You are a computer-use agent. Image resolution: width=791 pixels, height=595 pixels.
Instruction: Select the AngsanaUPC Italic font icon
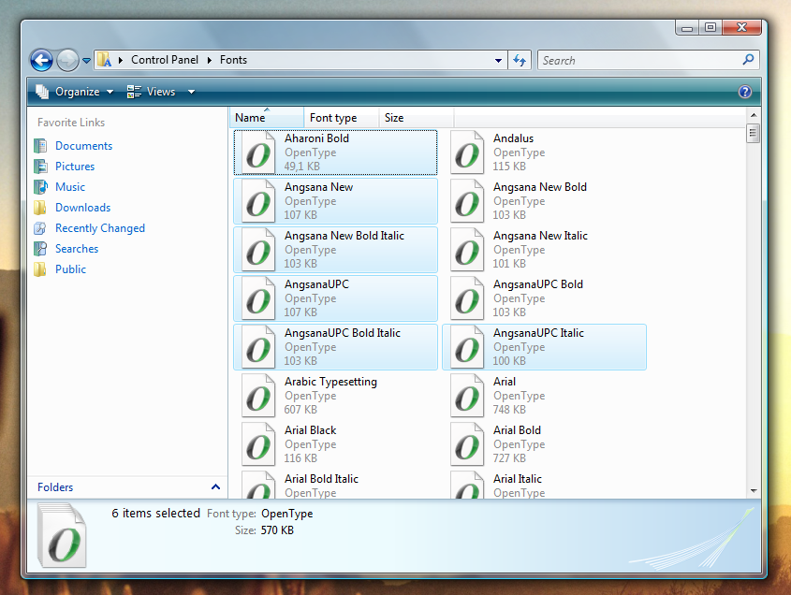pos(467,347)
